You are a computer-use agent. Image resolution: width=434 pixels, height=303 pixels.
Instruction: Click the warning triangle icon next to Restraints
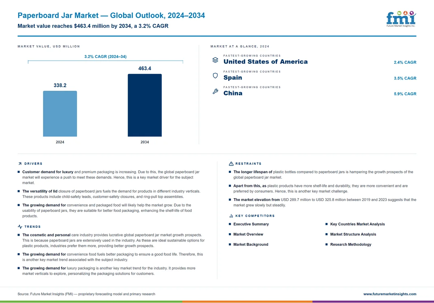pyautogui.click(x=231, y=164)
